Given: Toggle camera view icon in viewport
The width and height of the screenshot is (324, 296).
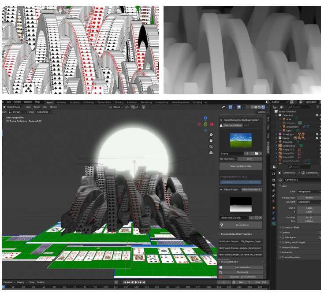Looking at the screenshot, I should [212, 147].
